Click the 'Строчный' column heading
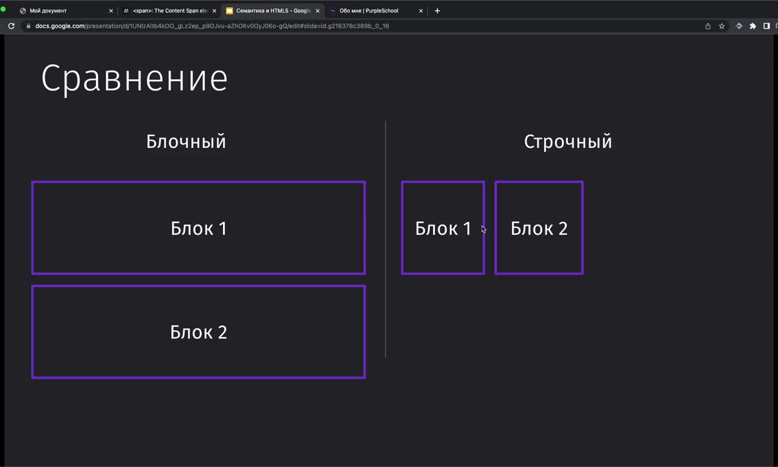 [x=567, y=141]
